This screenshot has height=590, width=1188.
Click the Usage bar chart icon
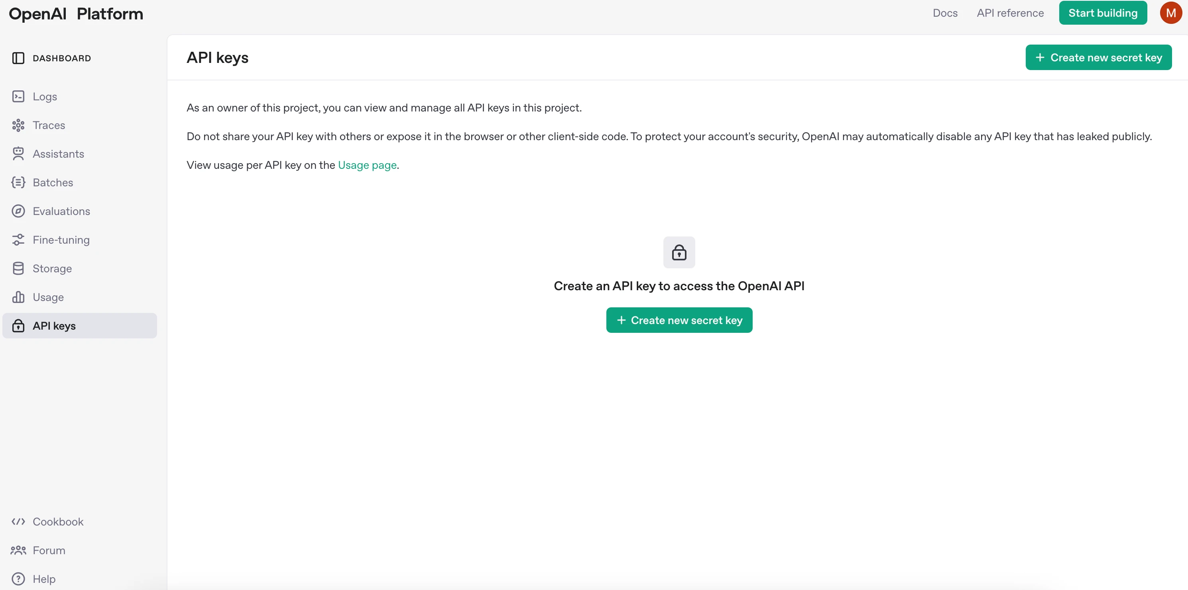(18, 297)
